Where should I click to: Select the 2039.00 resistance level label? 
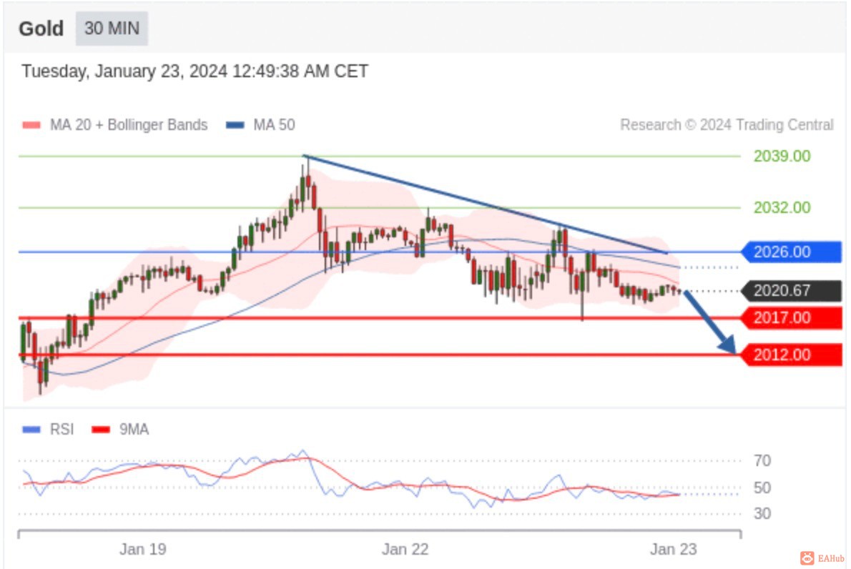[782, 157]
